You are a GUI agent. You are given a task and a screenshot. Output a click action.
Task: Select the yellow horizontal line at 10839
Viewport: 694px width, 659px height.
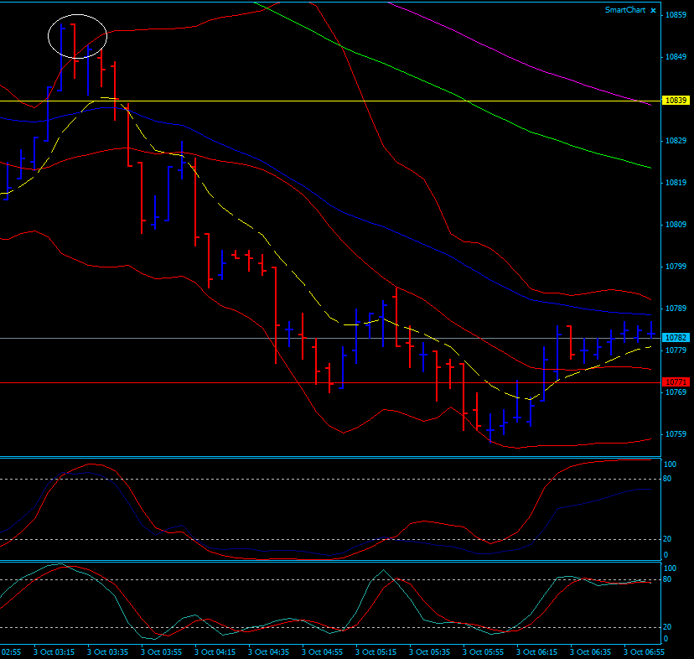coord(330,101)
